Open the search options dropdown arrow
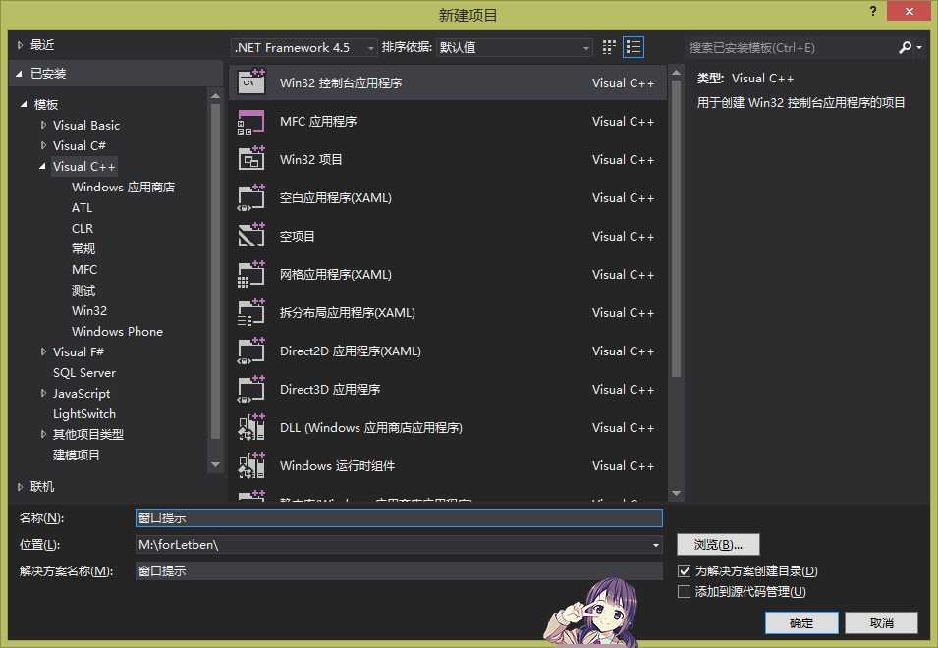 click(x=919, y=47)
